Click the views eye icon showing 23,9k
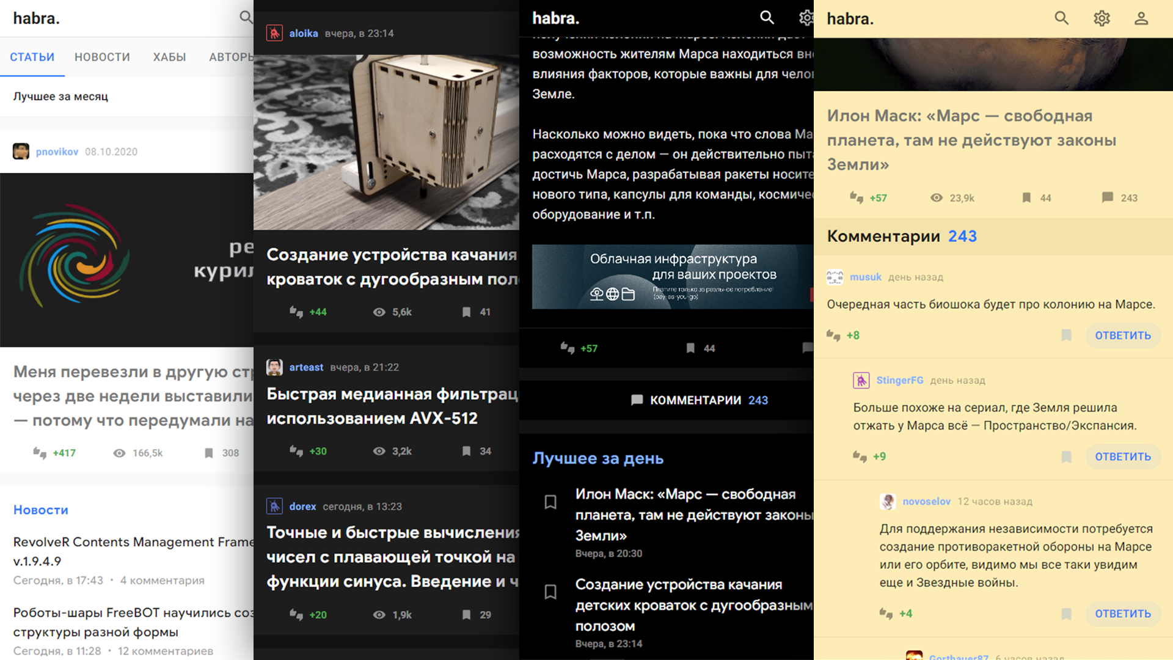The image size is (1173, 660). 936,197
